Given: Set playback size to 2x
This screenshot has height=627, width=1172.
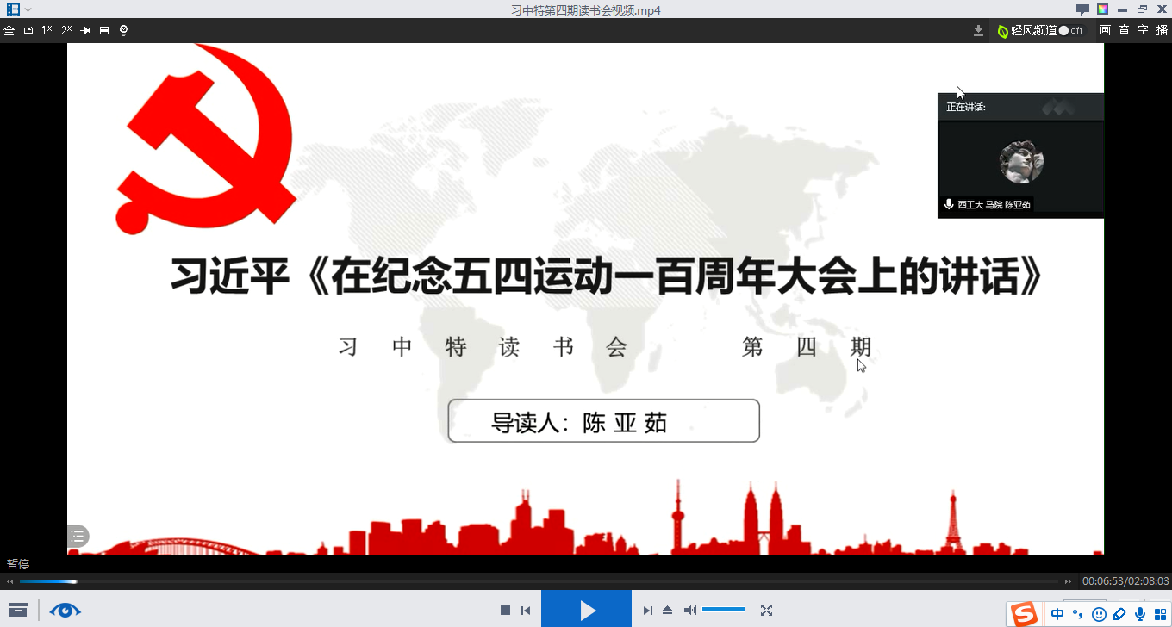Looking at the screenshot, I should (66, 30).
